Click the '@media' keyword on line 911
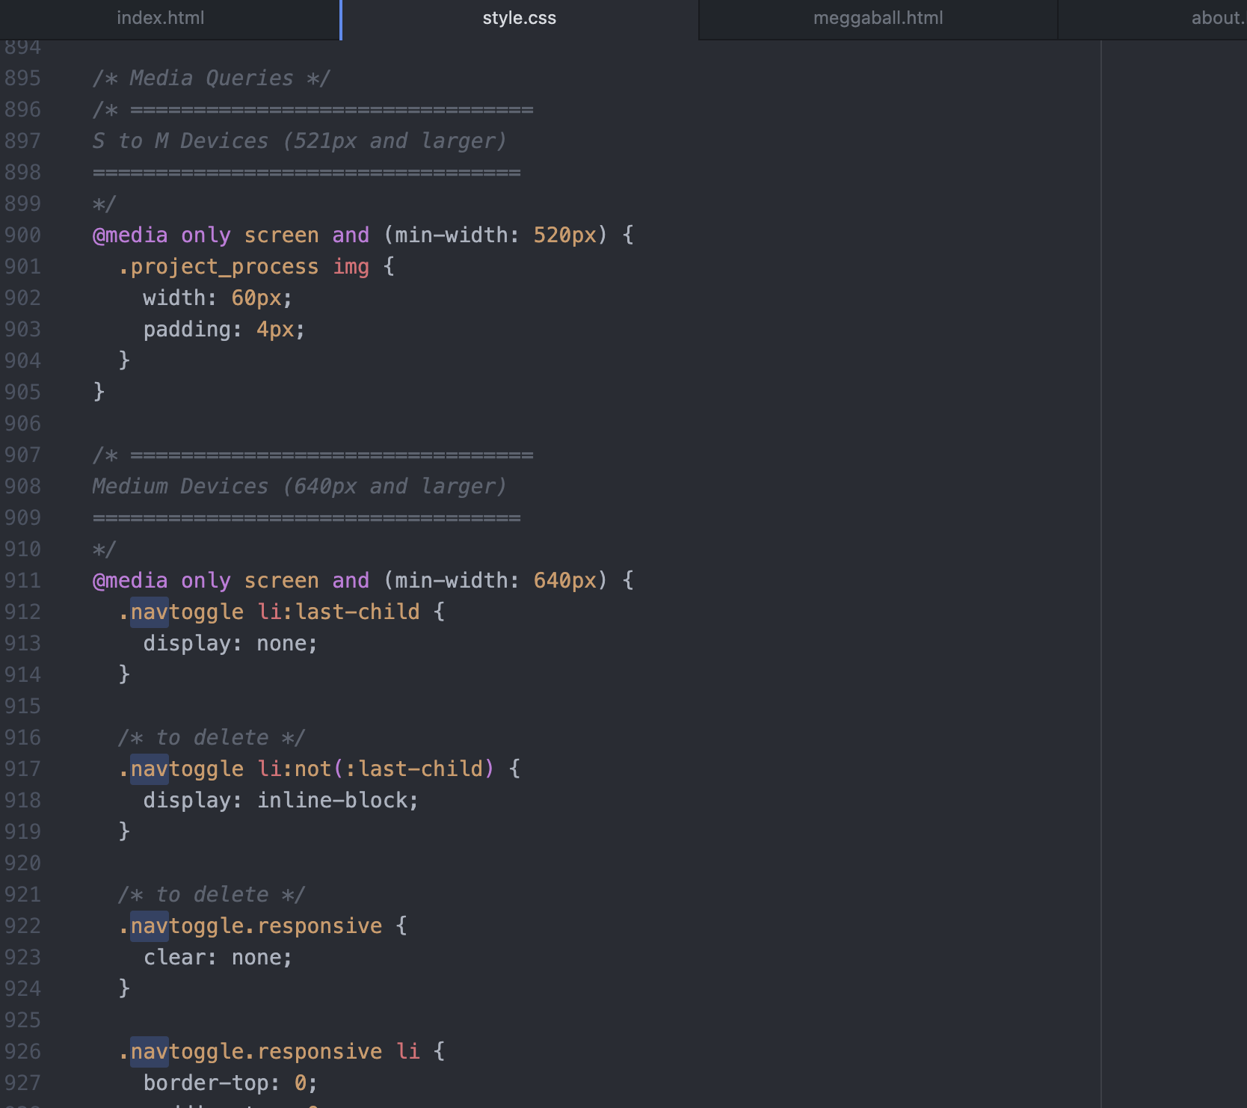Image resolution: width=1247 pixels, height=1108 pixels. click(x=130, y=581)
